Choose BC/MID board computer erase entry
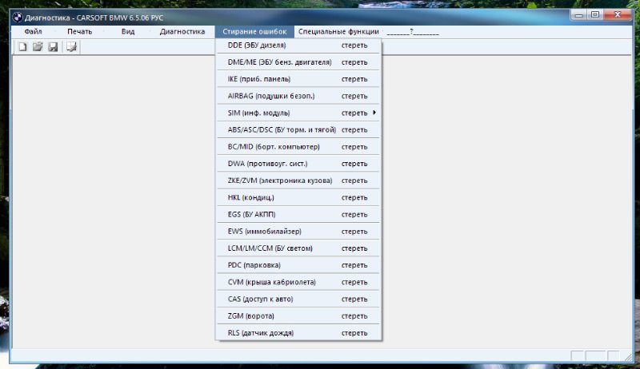Viewport: 640px width, 369px height. 298,147
